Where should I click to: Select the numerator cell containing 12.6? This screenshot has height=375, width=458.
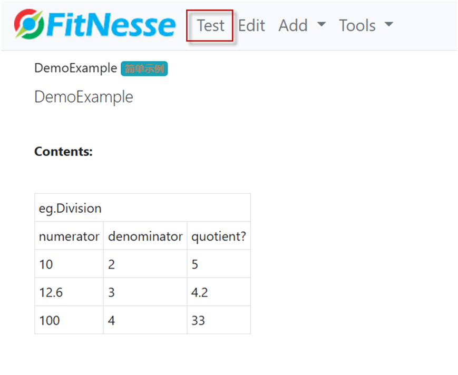click(x=69, y=292)
